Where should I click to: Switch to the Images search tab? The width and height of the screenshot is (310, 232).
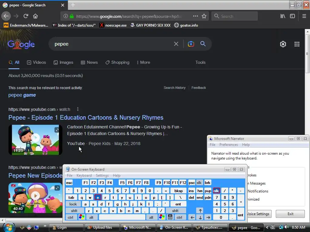point(63,62)
